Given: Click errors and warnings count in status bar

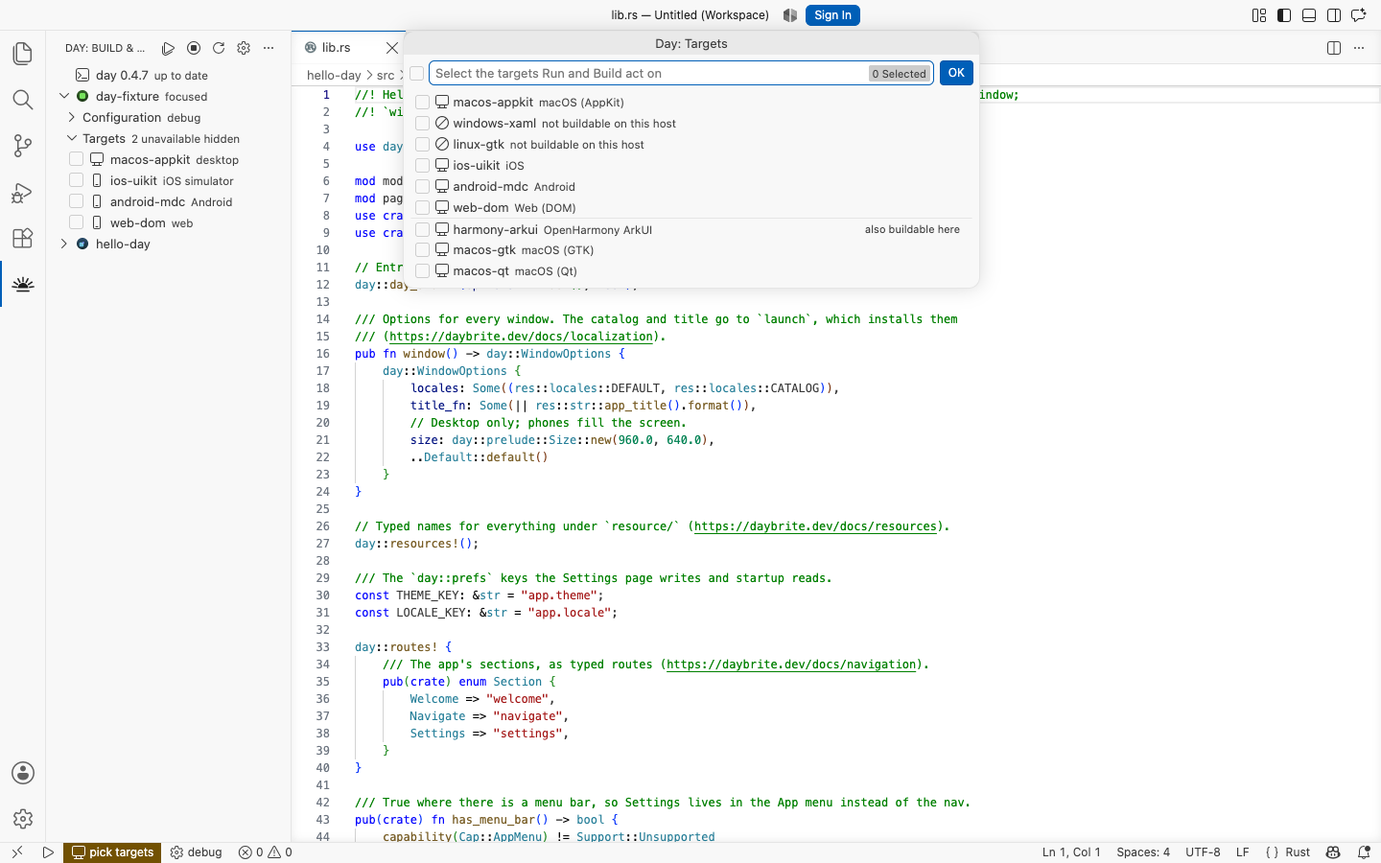Looking at the screenshot, I should point(265,851).
